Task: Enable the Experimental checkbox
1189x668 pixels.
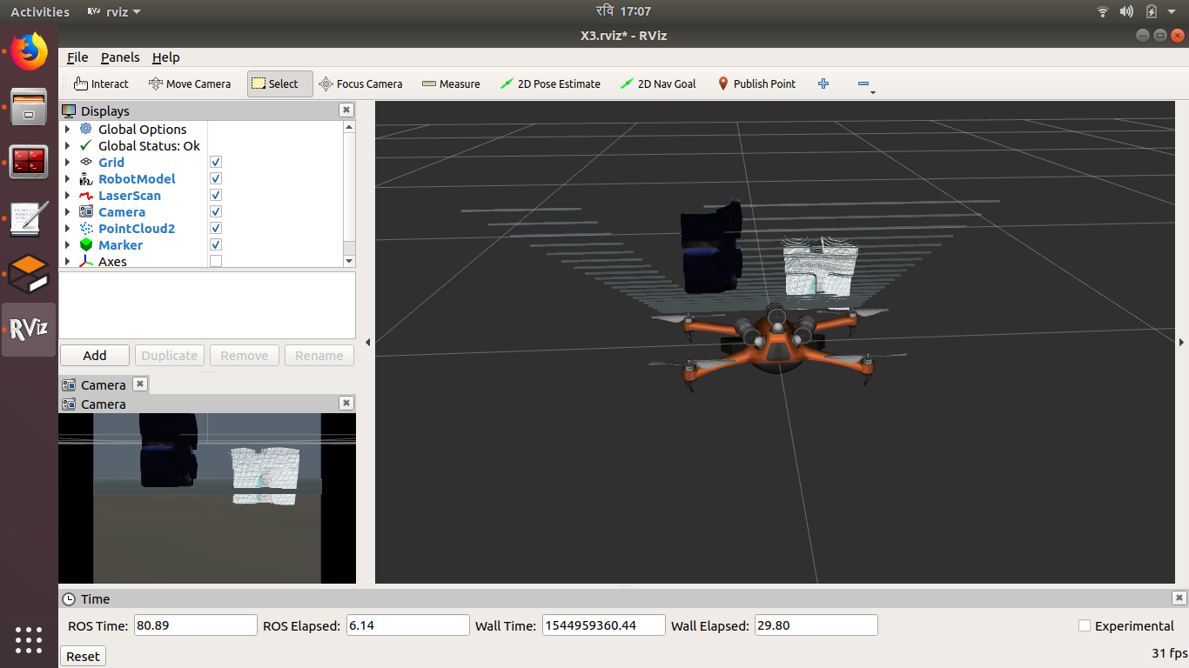Action: [x=1085, y=625]
